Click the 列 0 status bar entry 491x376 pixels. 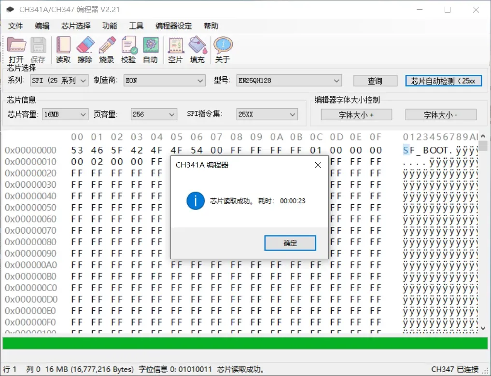click(33, 369)
